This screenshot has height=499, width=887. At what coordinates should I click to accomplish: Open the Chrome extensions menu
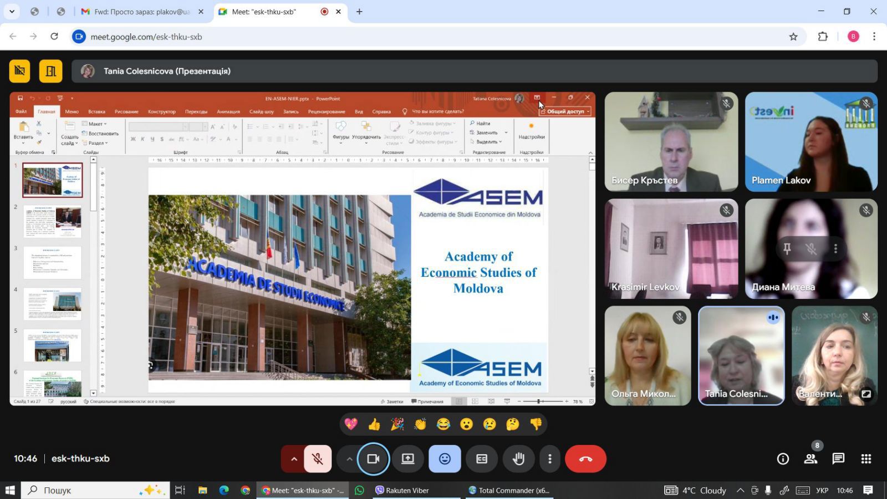point(823,37)
